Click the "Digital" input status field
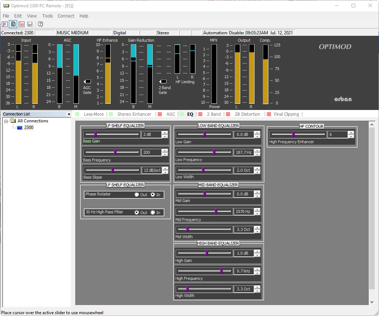The height and width of the screenshot is (316, 379). pyautogui.click(x=126, y=33)
